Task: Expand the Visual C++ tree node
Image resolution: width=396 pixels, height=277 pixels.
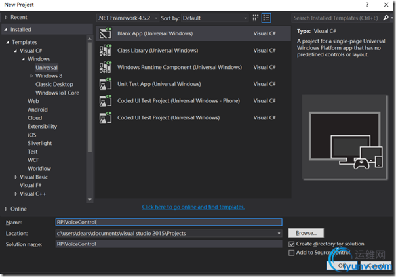Action: [16, 194]
